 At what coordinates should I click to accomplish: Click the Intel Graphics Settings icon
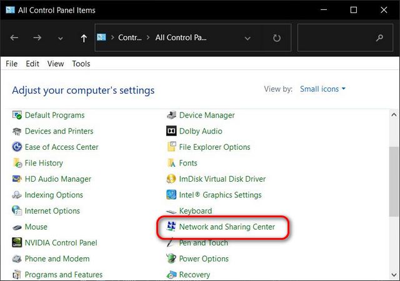tap(171, 195)
